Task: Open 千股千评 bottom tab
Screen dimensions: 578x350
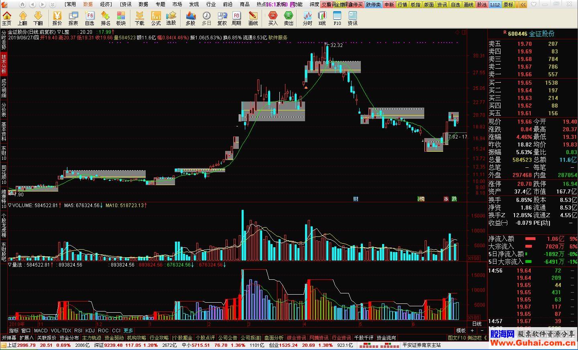Action: coord(364,338)
